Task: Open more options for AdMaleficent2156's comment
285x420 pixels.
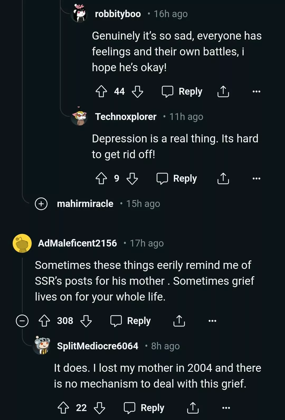Action: tap(212, 321)
